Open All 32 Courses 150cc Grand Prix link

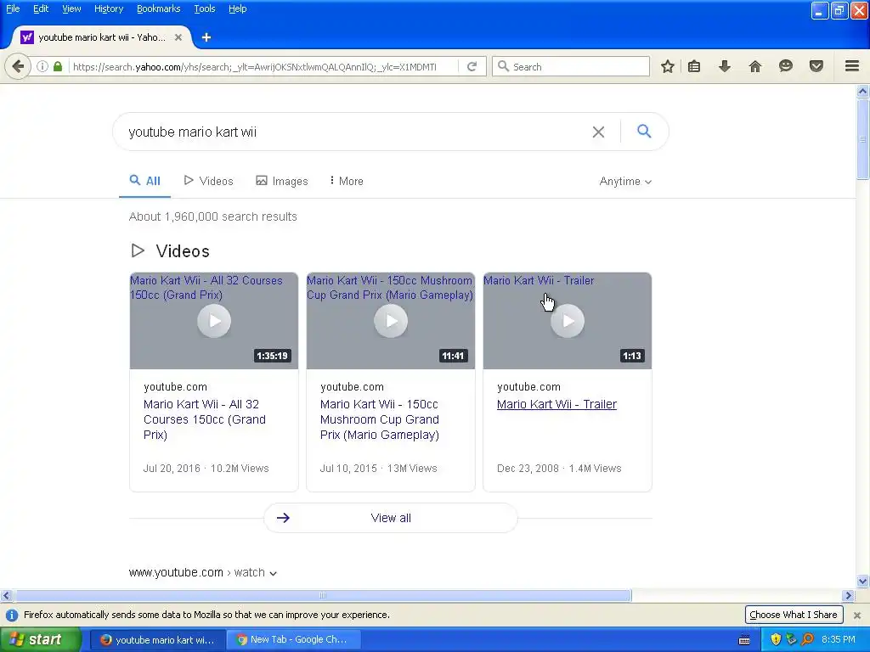tap(205, 419)
